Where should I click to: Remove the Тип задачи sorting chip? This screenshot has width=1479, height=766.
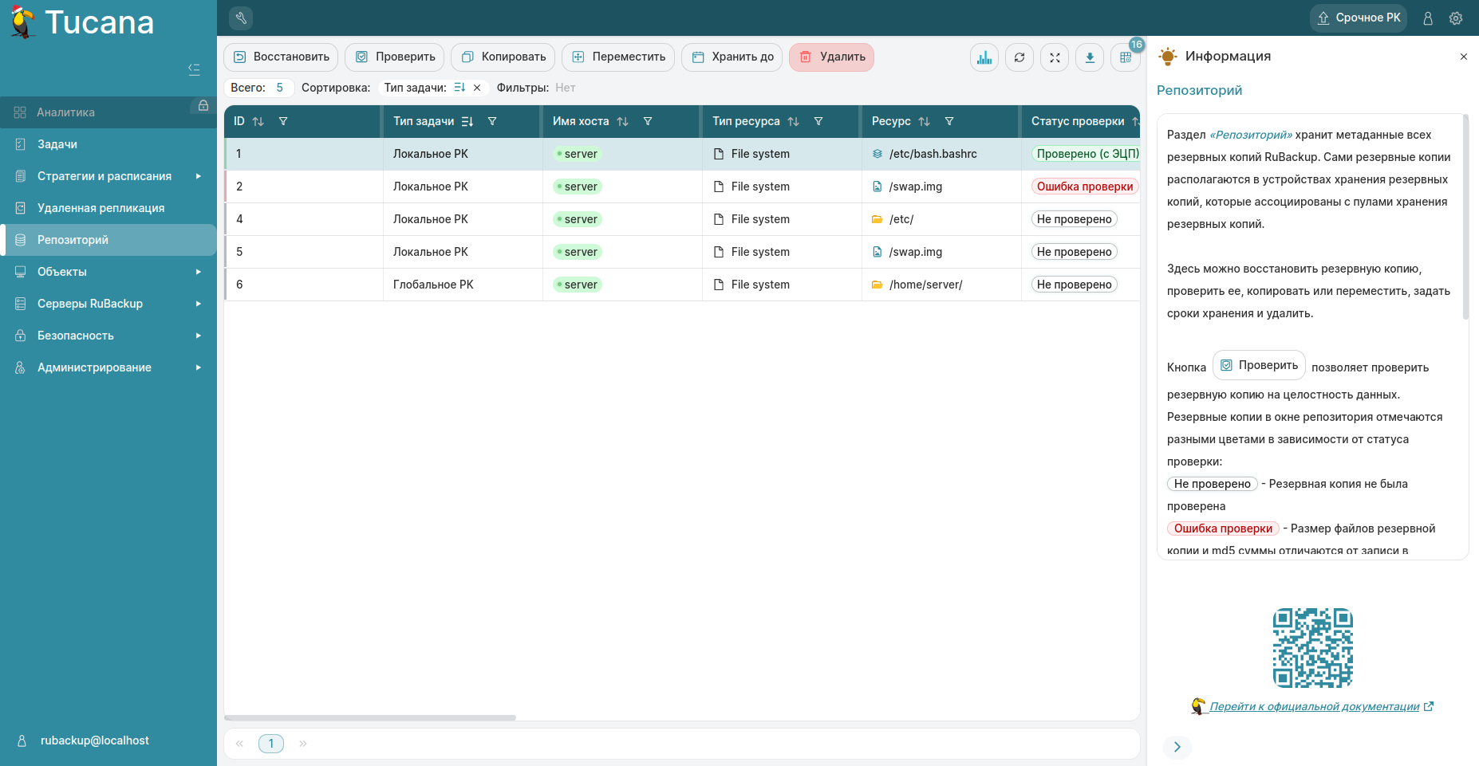(477, 88)
